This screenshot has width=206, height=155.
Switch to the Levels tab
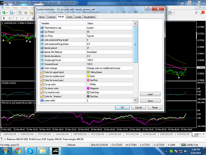(78, 17)
